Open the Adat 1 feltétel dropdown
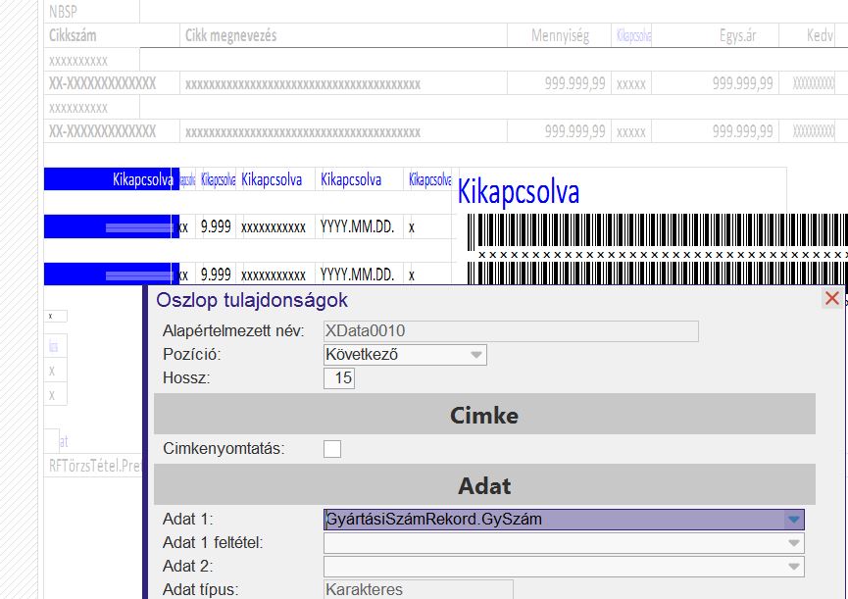Image resolution: width=848 pixels, height=599 pixels. pos(564,543)
